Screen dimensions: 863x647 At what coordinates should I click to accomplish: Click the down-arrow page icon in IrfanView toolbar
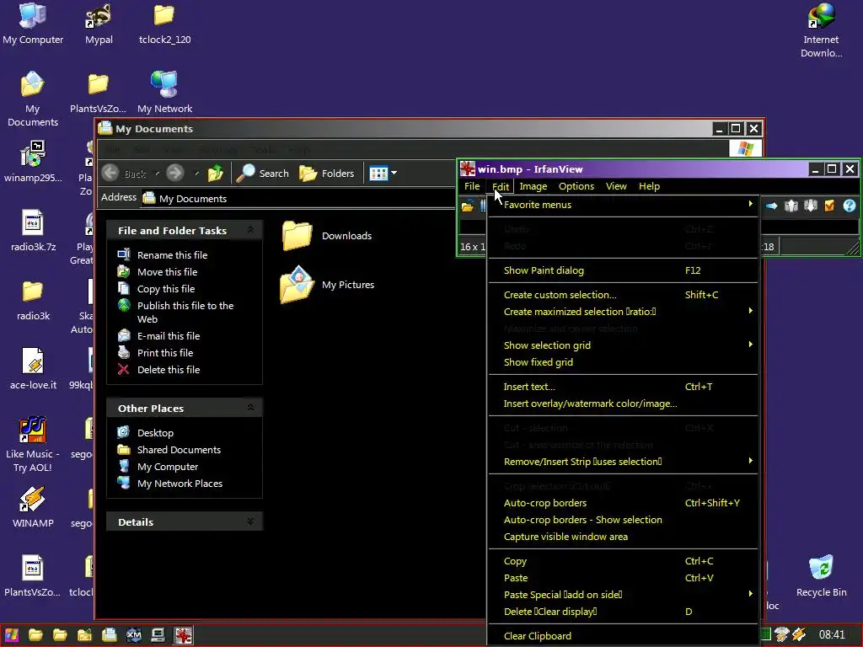click(810, 206)
